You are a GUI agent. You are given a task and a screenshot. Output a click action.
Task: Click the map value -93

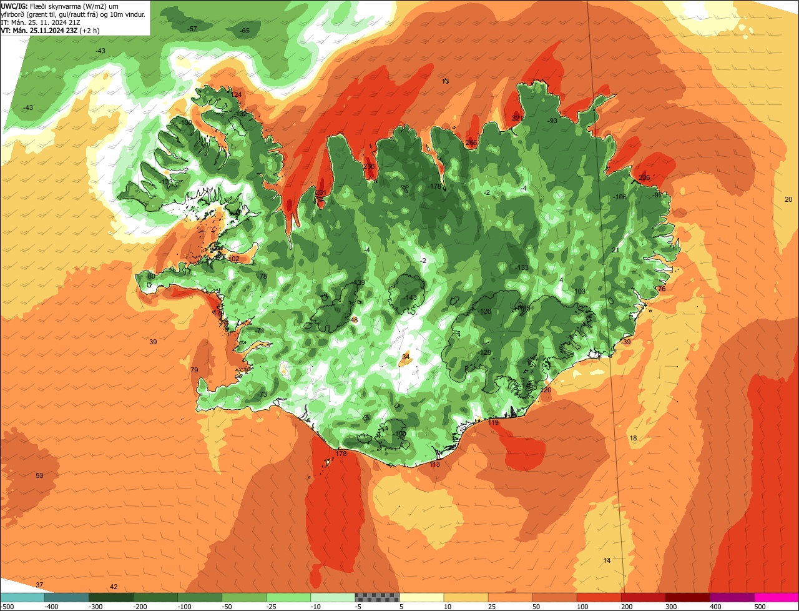coord(552,121)
